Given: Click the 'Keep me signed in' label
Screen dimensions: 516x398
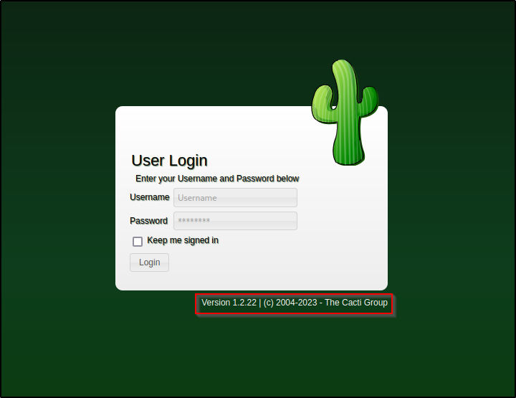Looking at the screenshot, I should point(183,240).
